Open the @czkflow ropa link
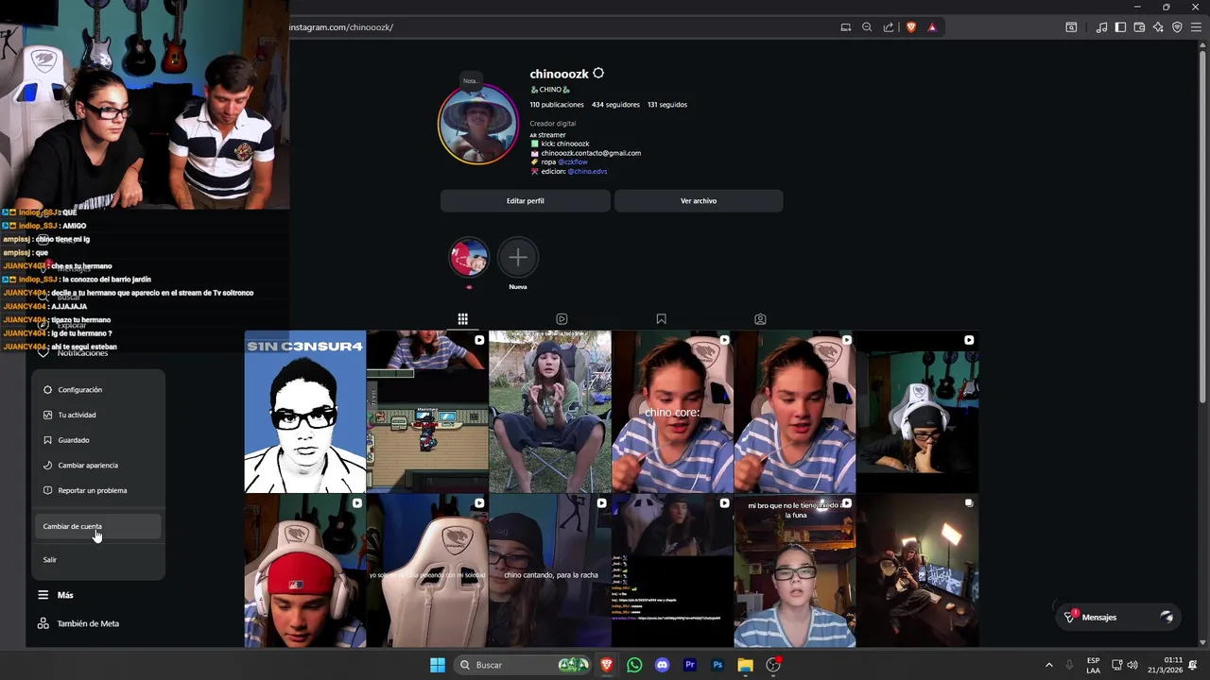This screenshot has width=1210, height=680. coord(572,161)
